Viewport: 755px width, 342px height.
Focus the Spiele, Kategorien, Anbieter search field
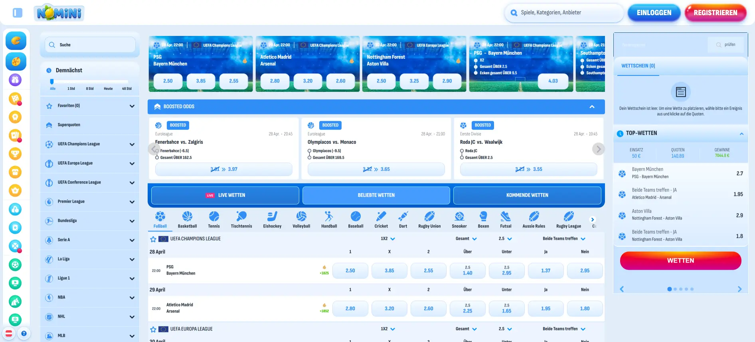pyautogui.click(x=564, y=13)
